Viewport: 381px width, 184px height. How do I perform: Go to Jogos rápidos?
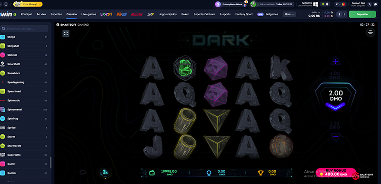click(x=168, y=14)
